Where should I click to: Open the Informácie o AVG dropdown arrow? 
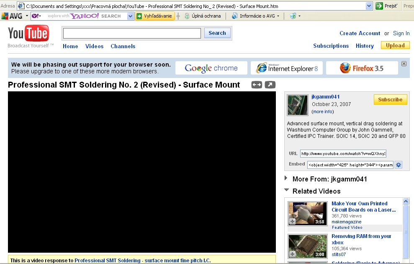(278, 16)
